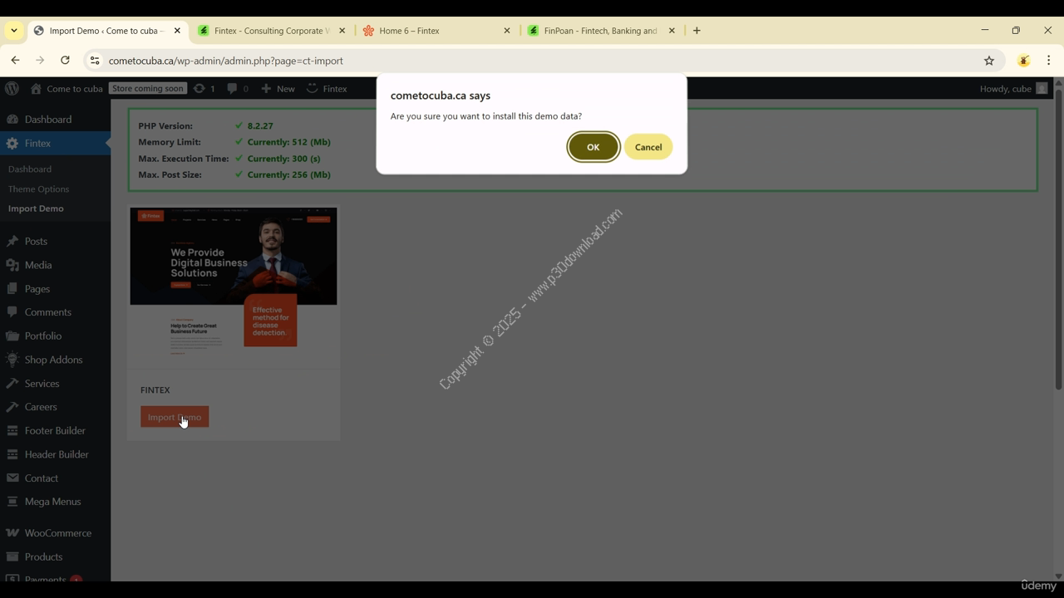Image resolution: width=1064 pixels, height=598 pixels.
Task: Switch to the Home 6 – Fintex tab
Action: [436, 31]
